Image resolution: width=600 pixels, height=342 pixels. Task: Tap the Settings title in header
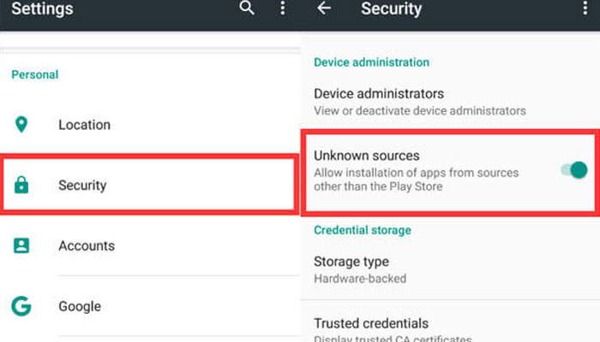pos(42,9)
